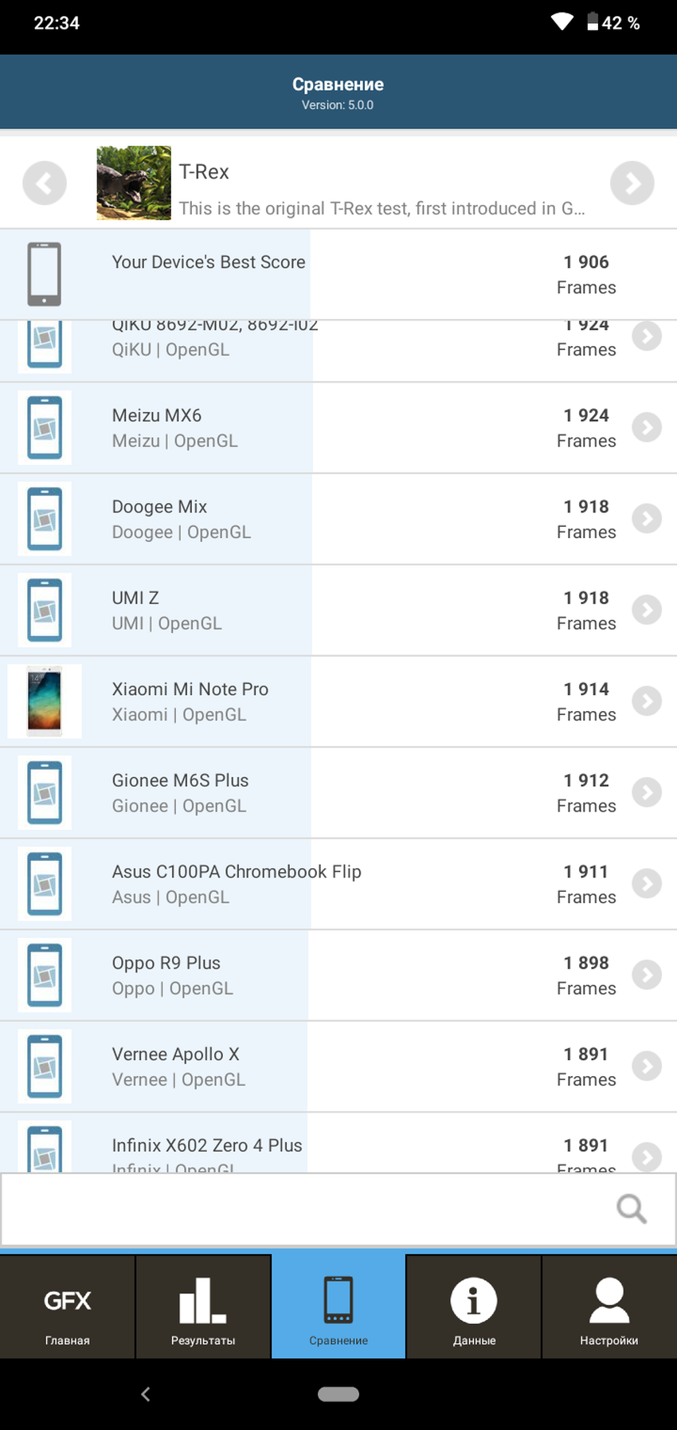Expand Meizu MX6 details chevron

(x=647, y=428)
